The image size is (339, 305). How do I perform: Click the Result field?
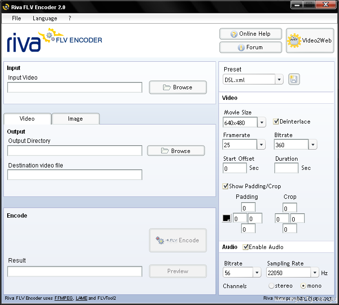pos(75,272)
